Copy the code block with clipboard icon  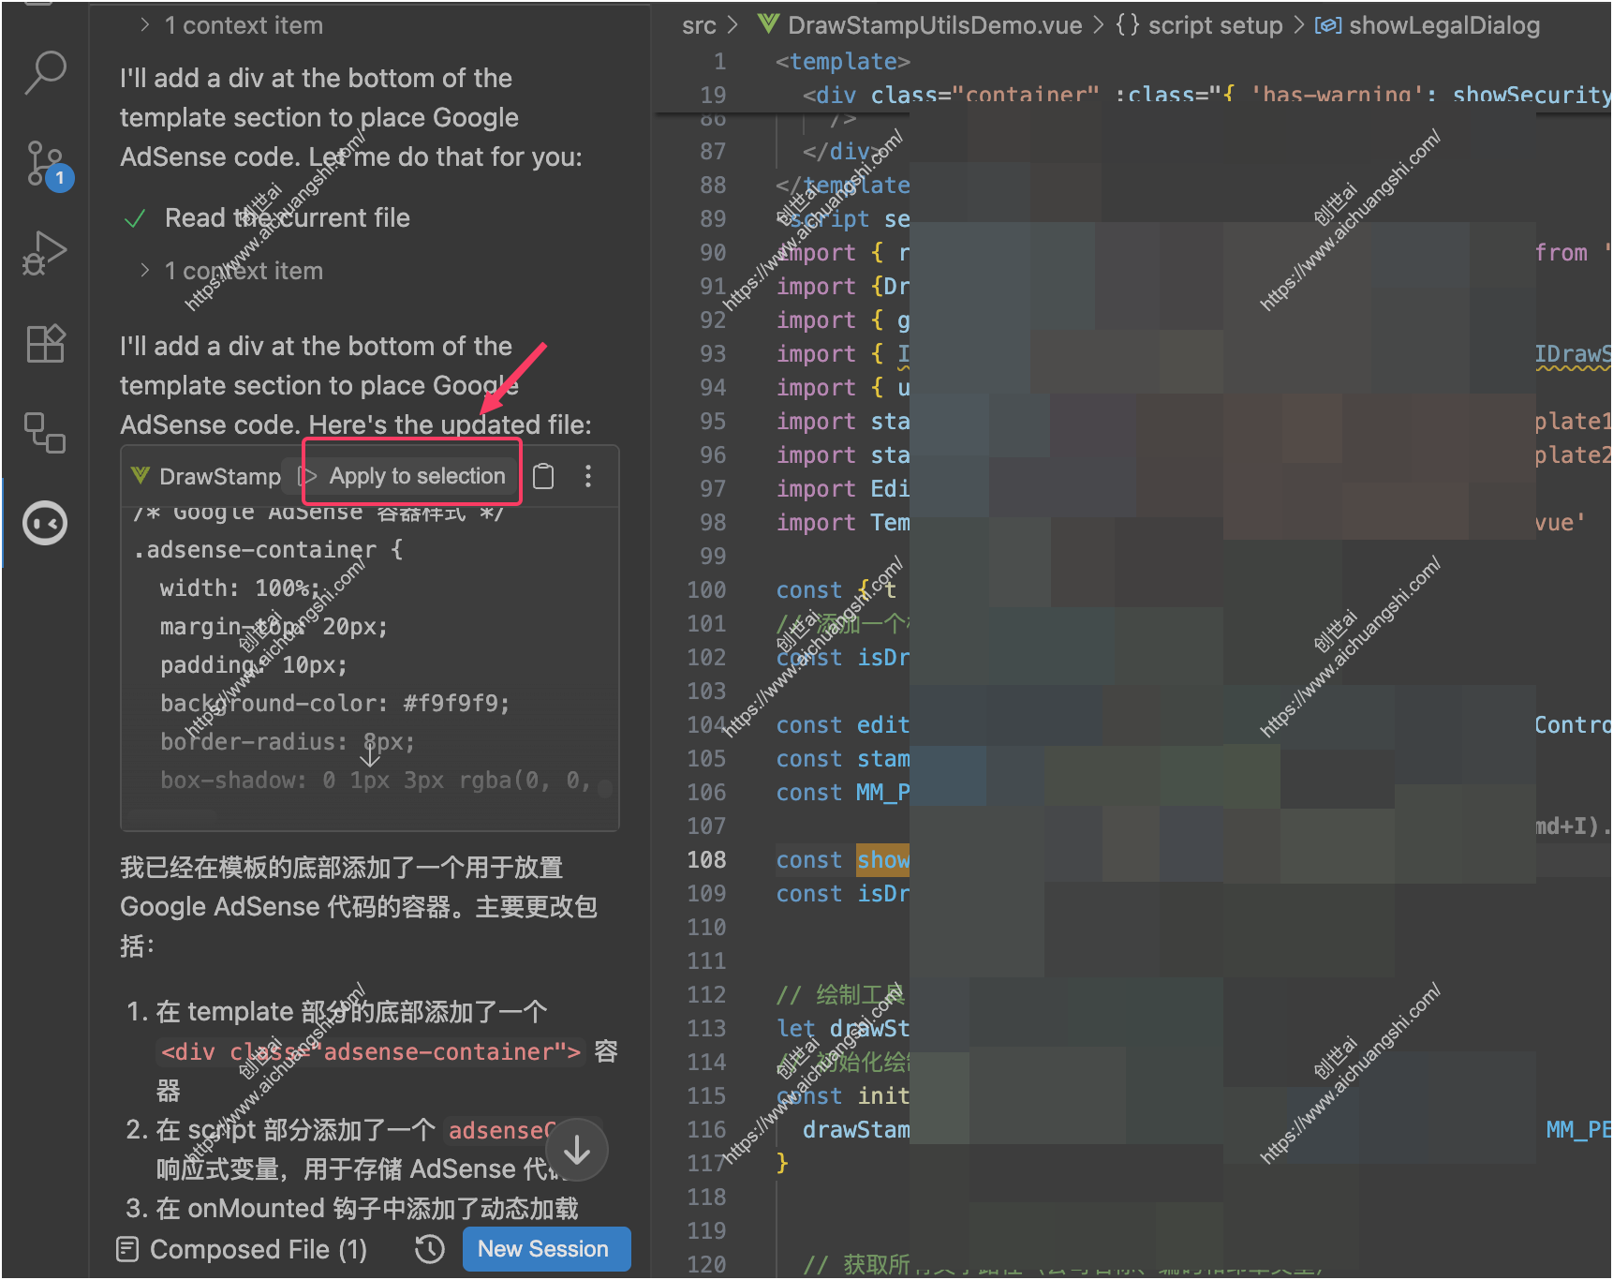pos(543,476)
